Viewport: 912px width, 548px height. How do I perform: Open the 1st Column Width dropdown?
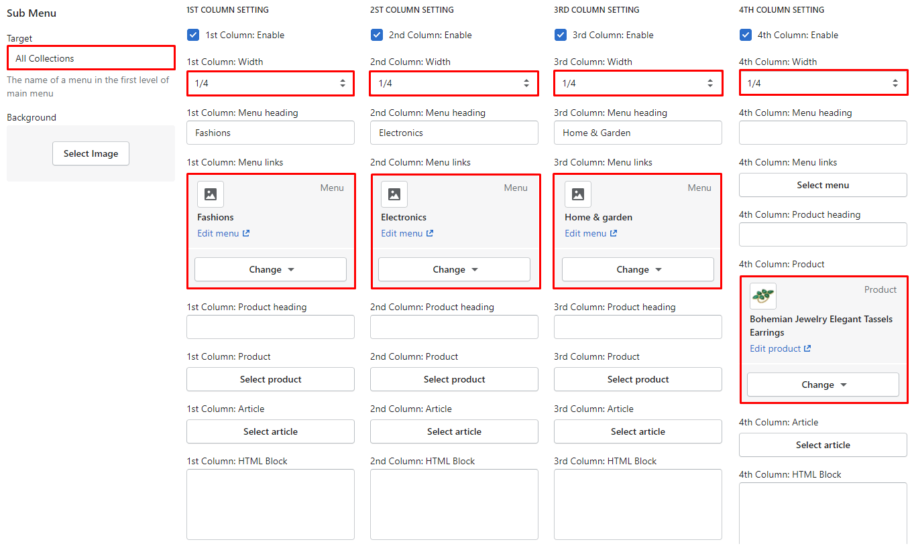pos(270,83)
